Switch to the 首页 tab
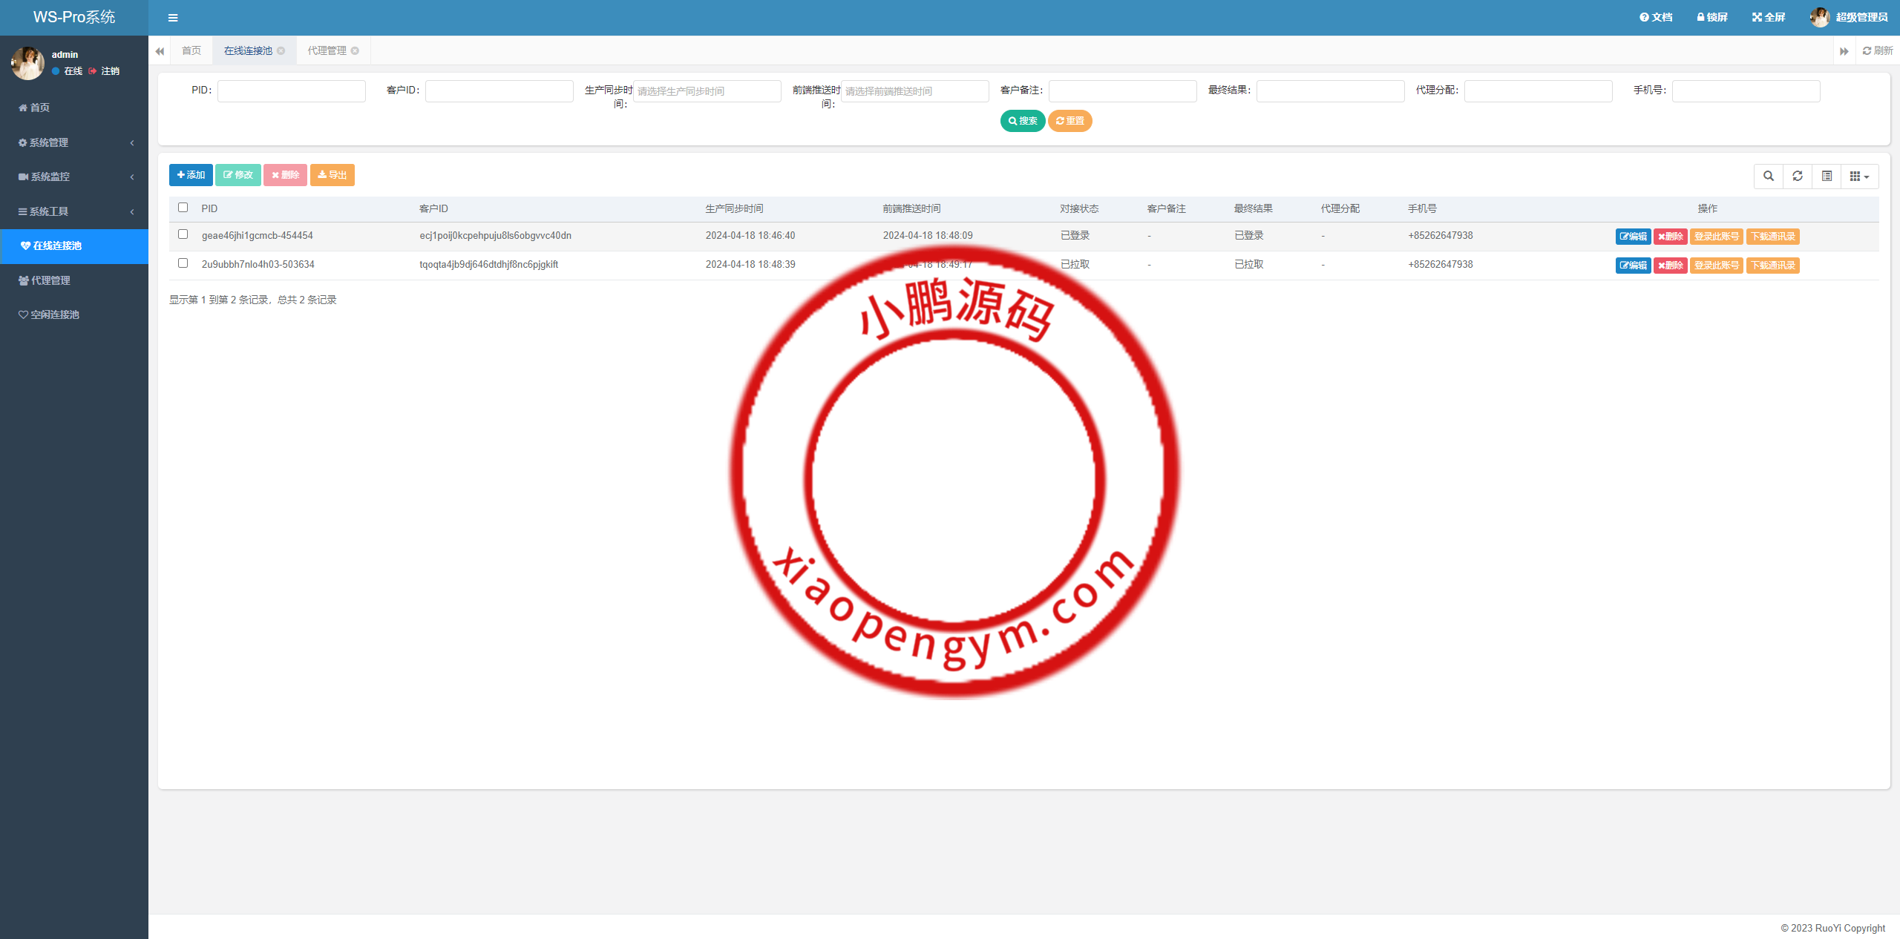This screenshot has width=1900, height=939. pos(191,50)
